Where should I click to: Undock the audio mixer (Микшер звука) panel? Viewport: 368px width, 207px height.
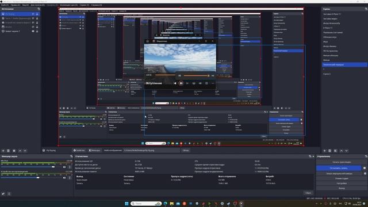tap(71, 156)
